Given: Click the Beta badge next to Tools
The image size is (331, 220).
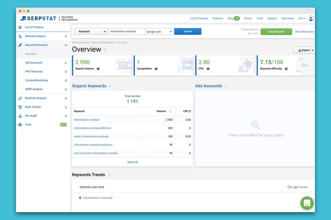Looking at the screenshot, I should [x=63, y=125].
